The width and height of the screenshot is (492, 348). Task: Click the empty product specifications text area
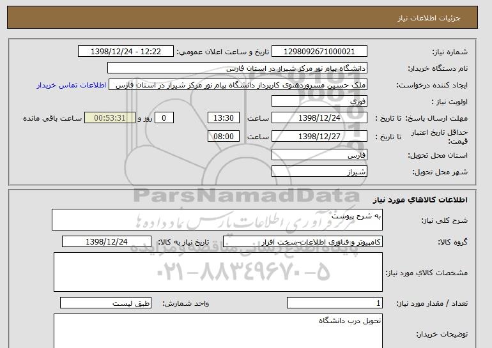(x=218, y=272)
